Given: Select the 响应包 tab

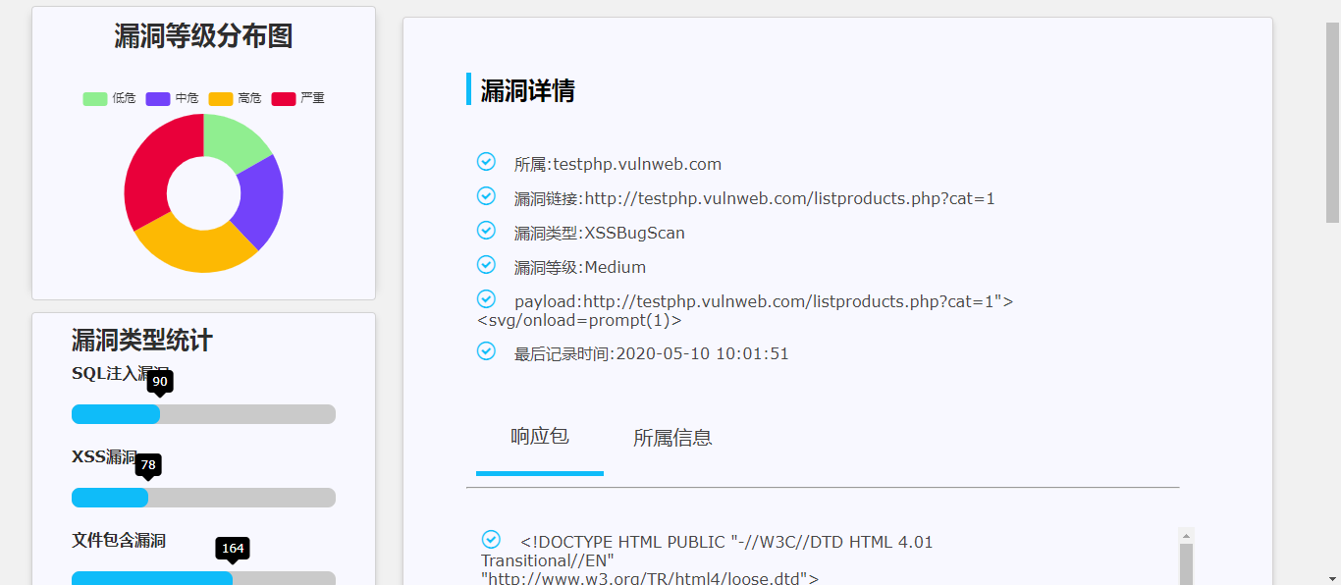Looking at the screenshot, I should pos(538,437).
